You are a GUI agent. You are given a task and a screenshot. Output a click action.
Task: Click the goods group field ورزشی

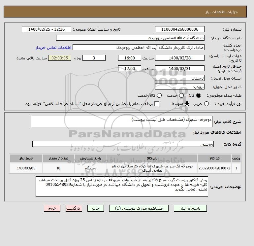click(123, 144)
